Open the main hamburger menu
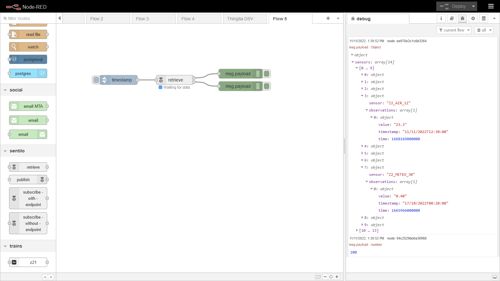This screenshot has width=500, height=281. [491, 6]
